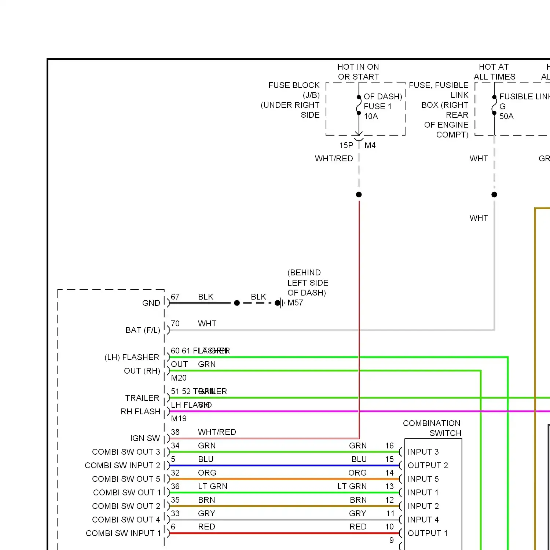This screenshot has width=550, height=550.
Task: Click the "HOT IN ON OR START" label
Action: tap(358, 72)
